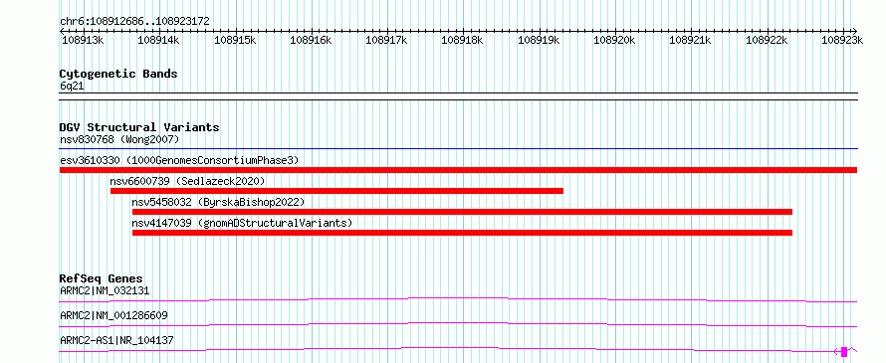The height and width of the screenshot is (363, 886).
Task: Select the 108919k ruler tick label
Action: (x=539, y=40)
